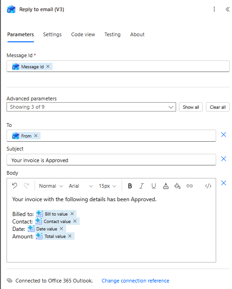
Task: Click inside the Message Id input field
Action: (118, 66)
